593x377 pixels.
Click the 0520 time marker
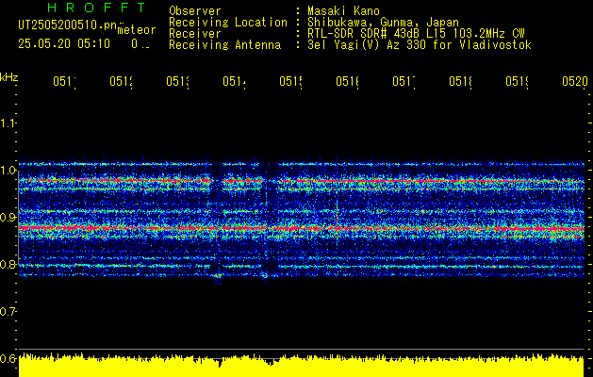pos(575,81)
